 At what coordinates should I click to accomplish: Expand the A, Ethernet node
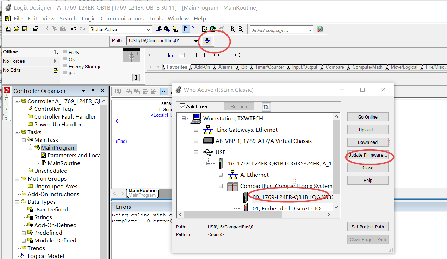coord(221,175)
